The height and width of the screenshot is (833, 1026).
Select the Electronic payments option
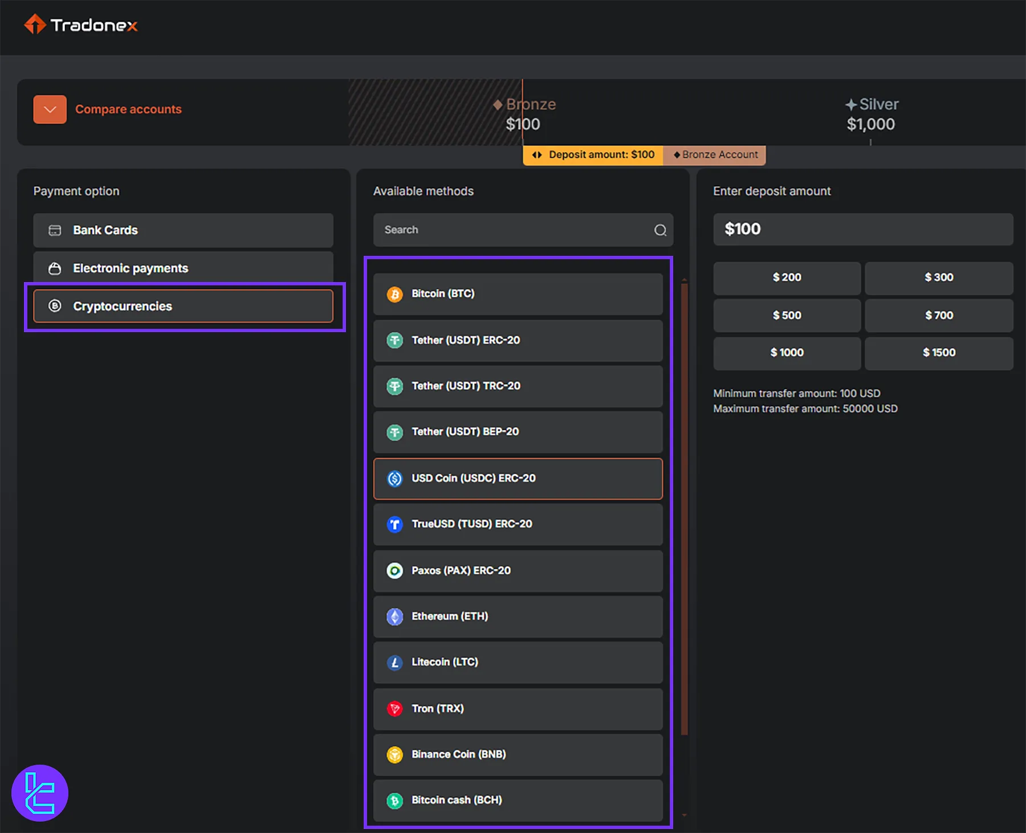click(183, 268)
